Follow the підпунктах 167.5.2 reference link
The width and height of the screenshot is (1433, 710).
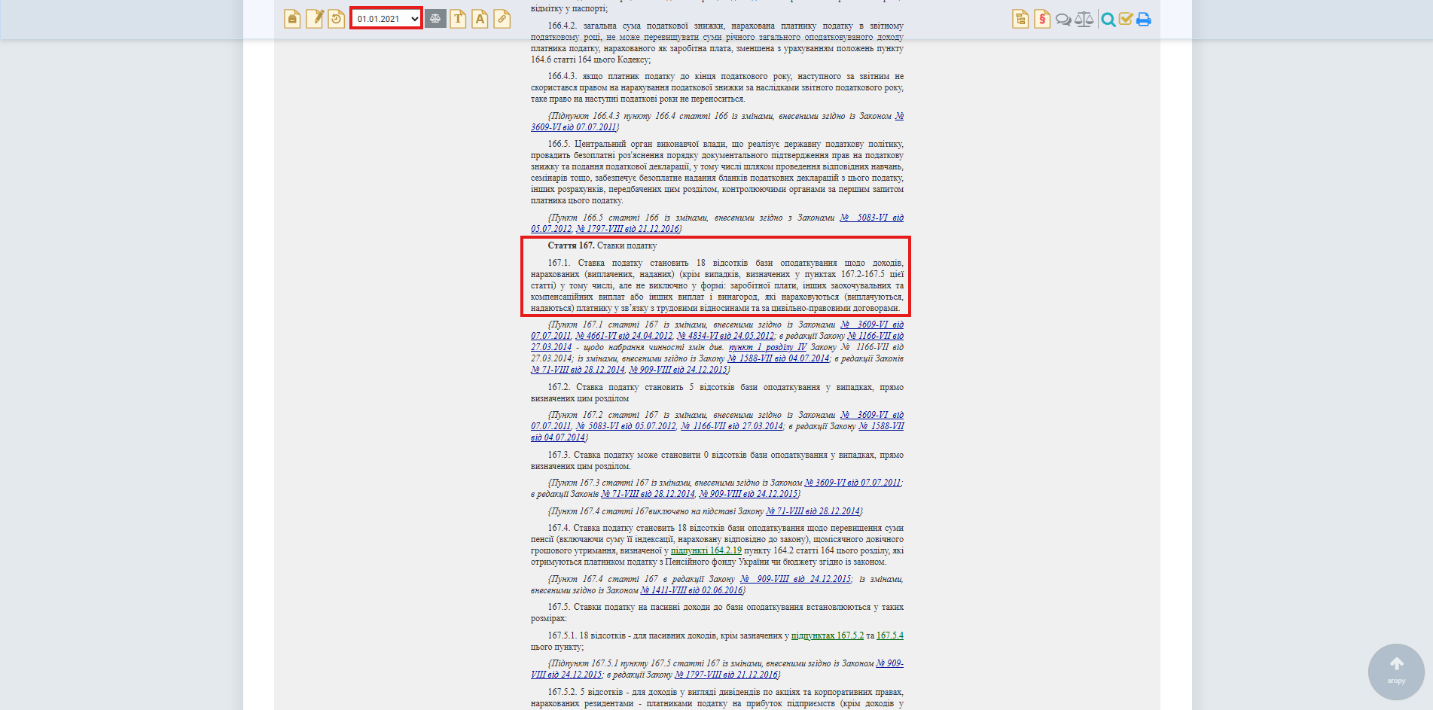[828, 635]
